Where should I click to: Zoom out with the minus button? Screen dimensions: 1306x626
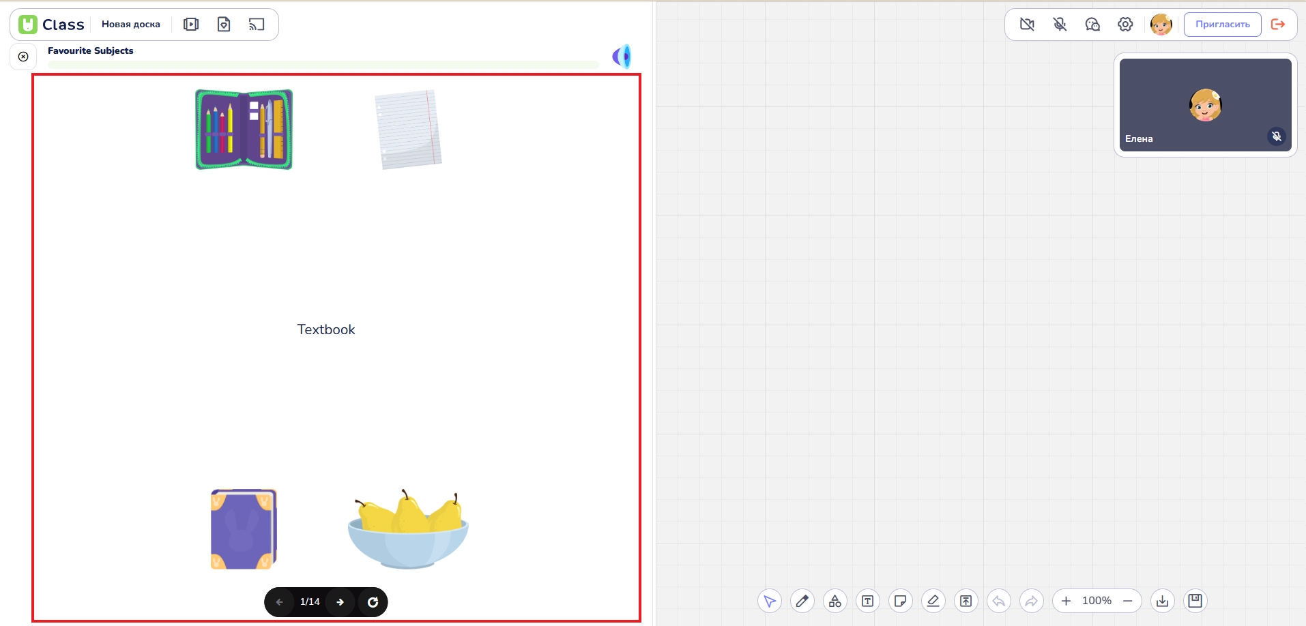click(1128, 601)
